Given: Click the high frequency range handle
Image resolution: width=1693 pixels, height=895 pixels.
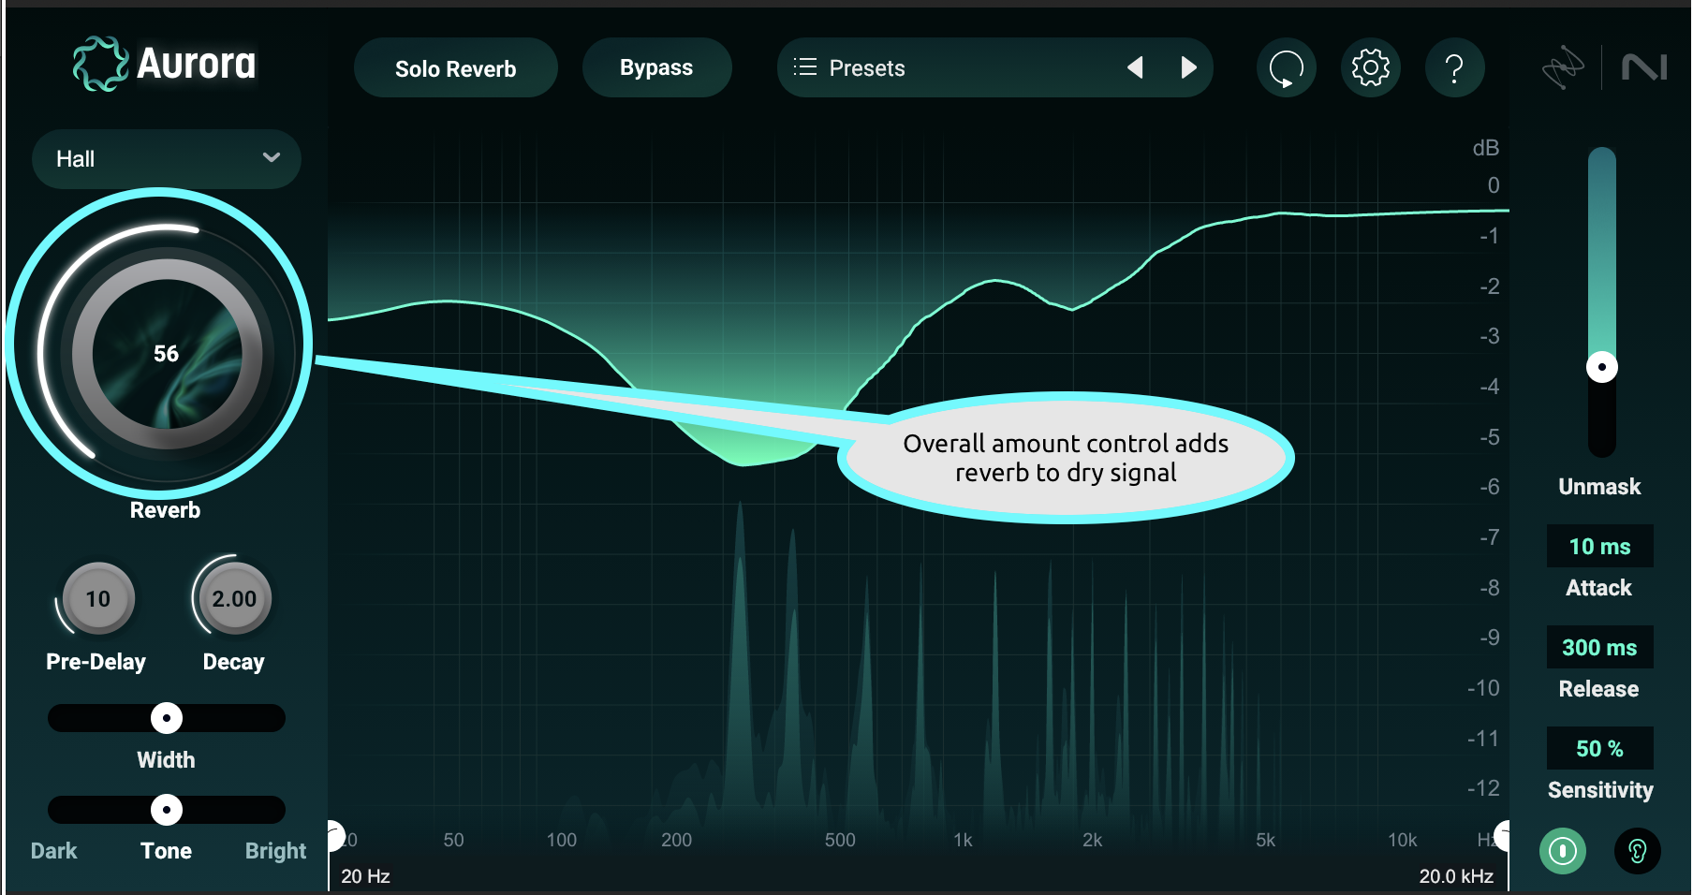Looking at the screenshot, I should tap(1502, 836).
